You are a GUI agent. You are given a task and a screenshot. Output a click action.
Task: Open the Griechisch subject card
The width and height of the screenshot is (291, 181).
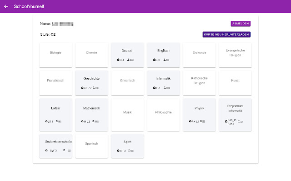pos(127,83)
